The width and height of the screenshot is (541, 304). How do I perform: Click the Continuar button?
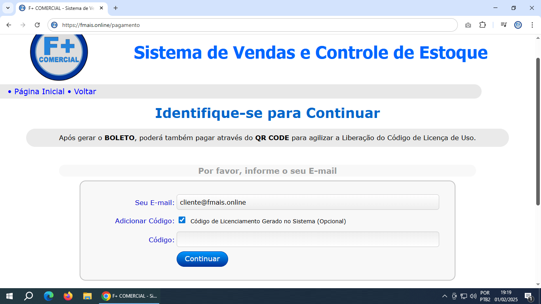click(202, 259)
